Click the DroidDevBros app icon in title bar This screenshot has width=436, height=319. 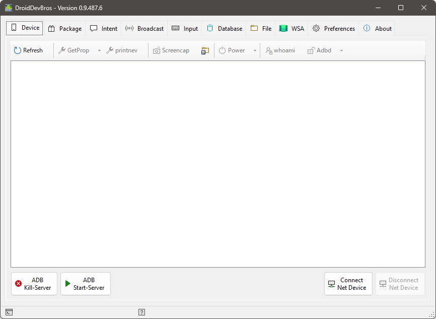tap(9, 8)
